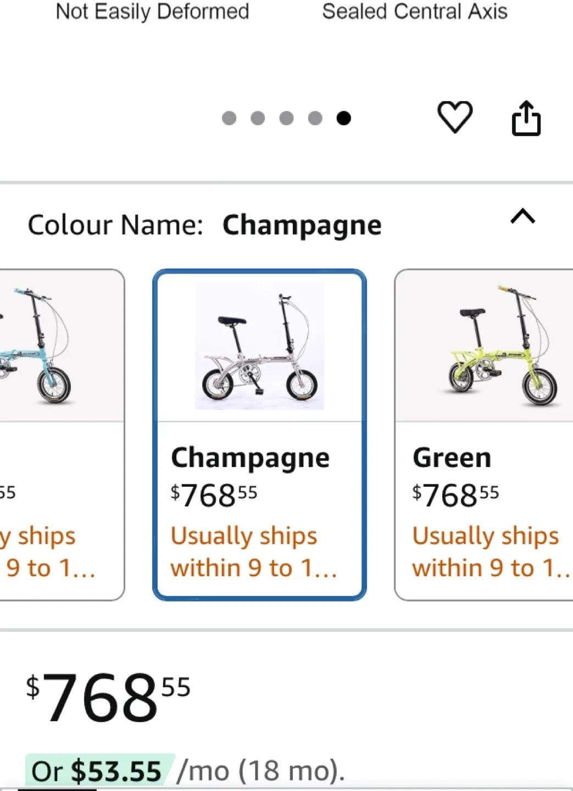Tap Champagne shipping time text
The image size is (573, 791).
[253, 552]
